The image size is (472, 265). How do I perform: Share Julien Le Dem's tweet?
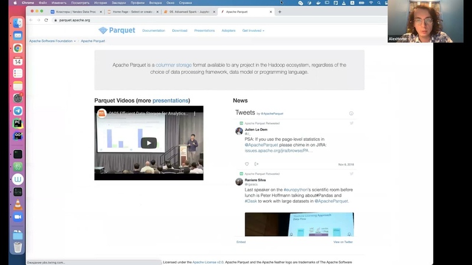pyautogui.click(x=257, y=164)
